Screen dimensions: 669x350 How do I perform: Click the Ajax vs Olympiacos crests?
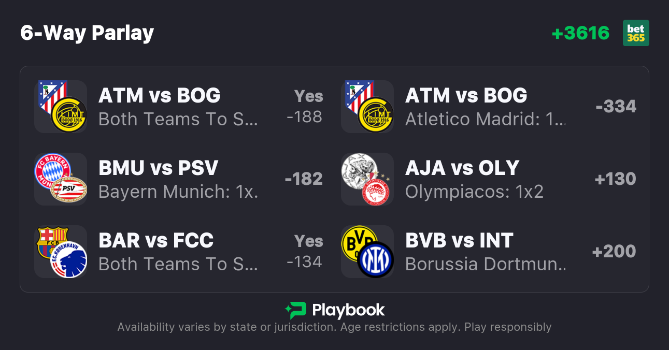367,179
